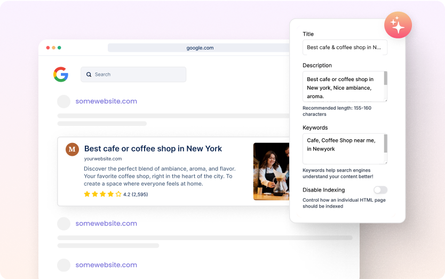Click the brown M site avatar
Screen dimensions: 445x279
(72, 149)
